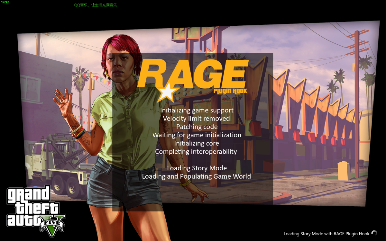
Task: Select the QQ音乐 overlay text
Action: click(x=96, y=5)
